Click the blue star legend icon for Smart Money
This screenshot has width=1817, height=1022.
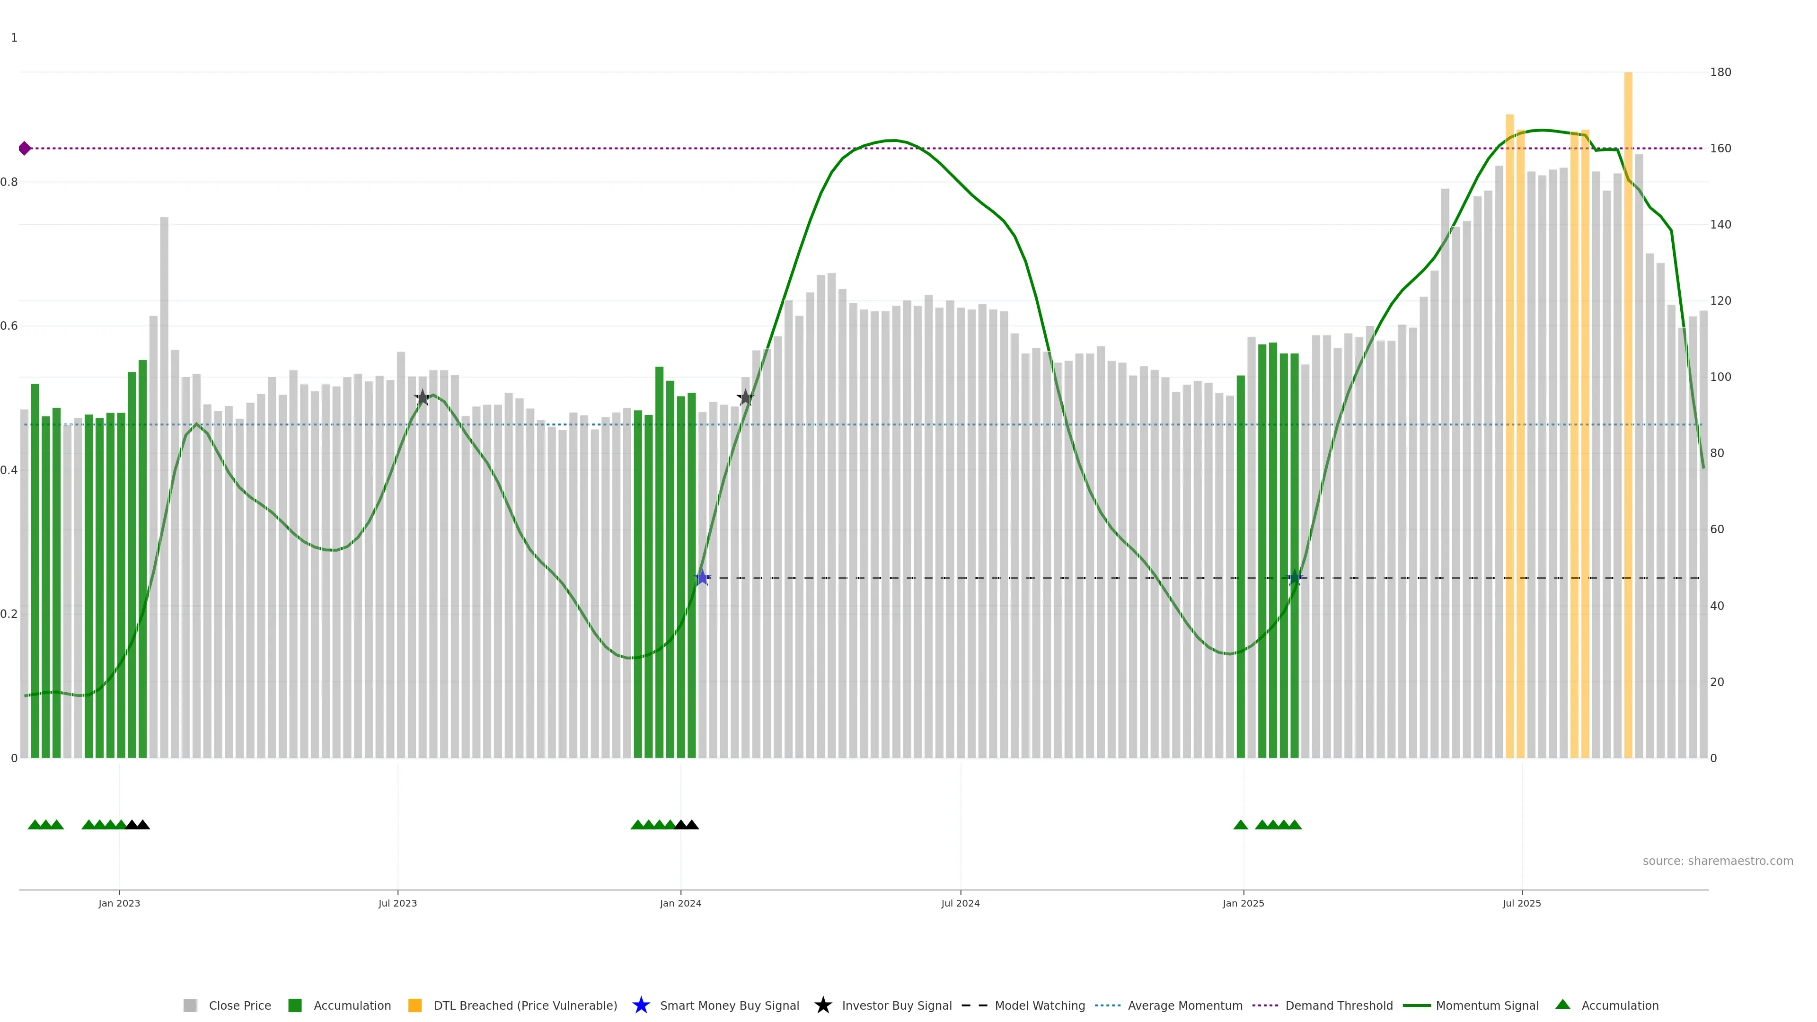[x=641, y=1005]
